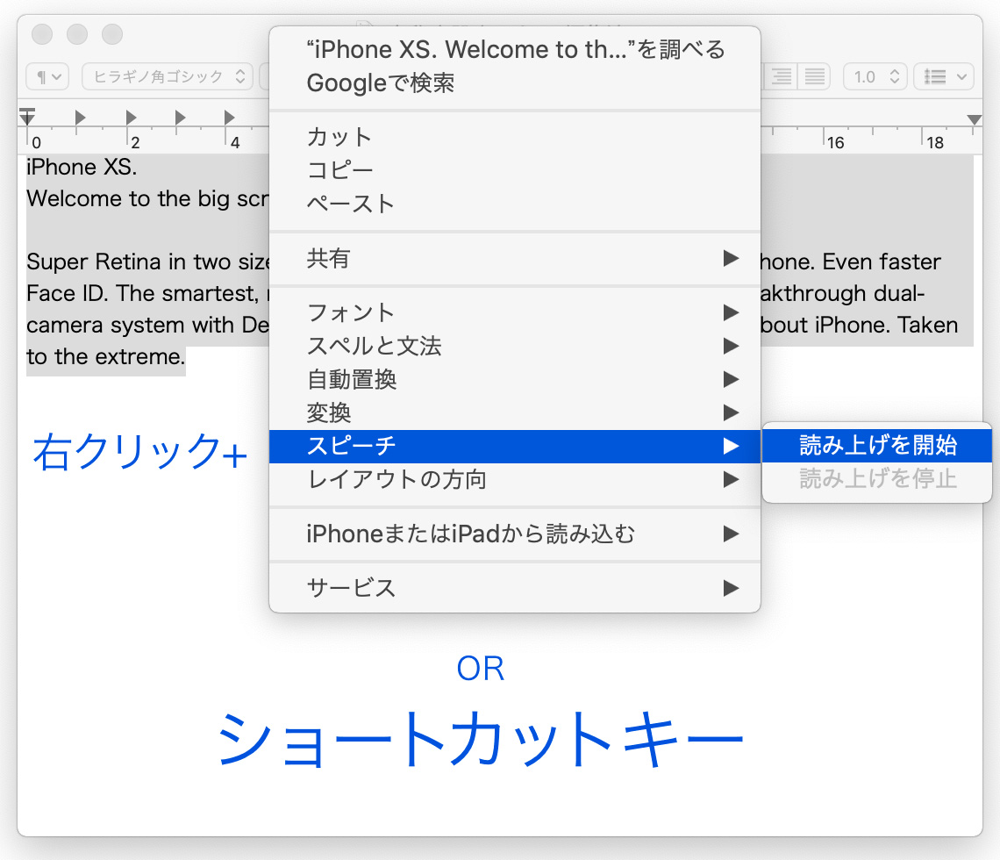Choose カット from the context menu
The height and width of the screenshot is (860, 1000).
515,137
